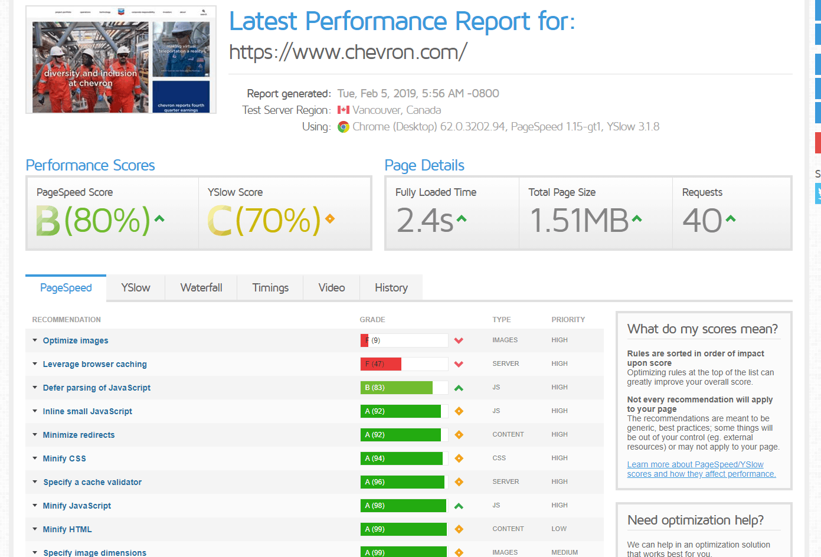Click the 1.51MB total page size value

tap(579, 221)
